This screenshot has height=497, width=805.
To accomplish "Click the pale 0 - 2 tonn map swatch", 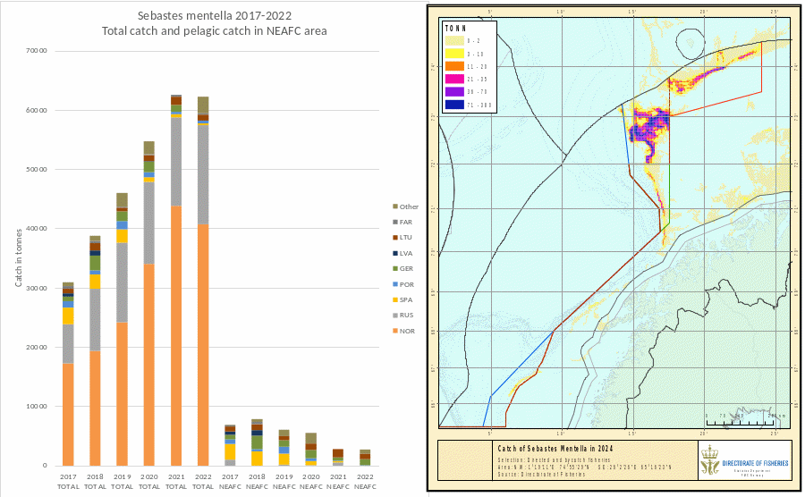I will (x=454, y=40).
